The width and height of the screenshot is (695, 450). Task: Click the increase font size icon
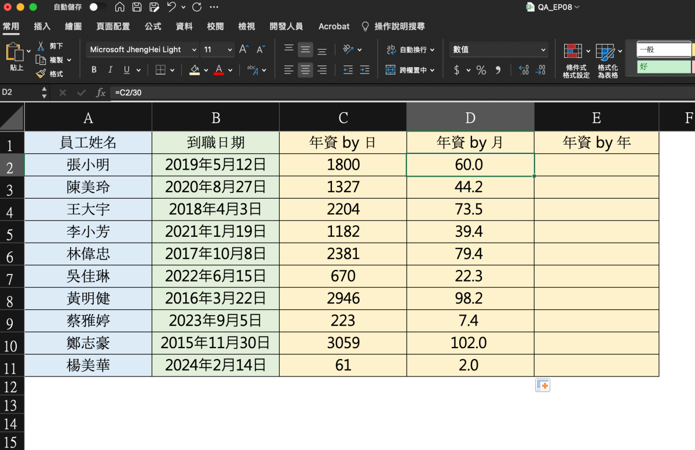click(244, 50)
